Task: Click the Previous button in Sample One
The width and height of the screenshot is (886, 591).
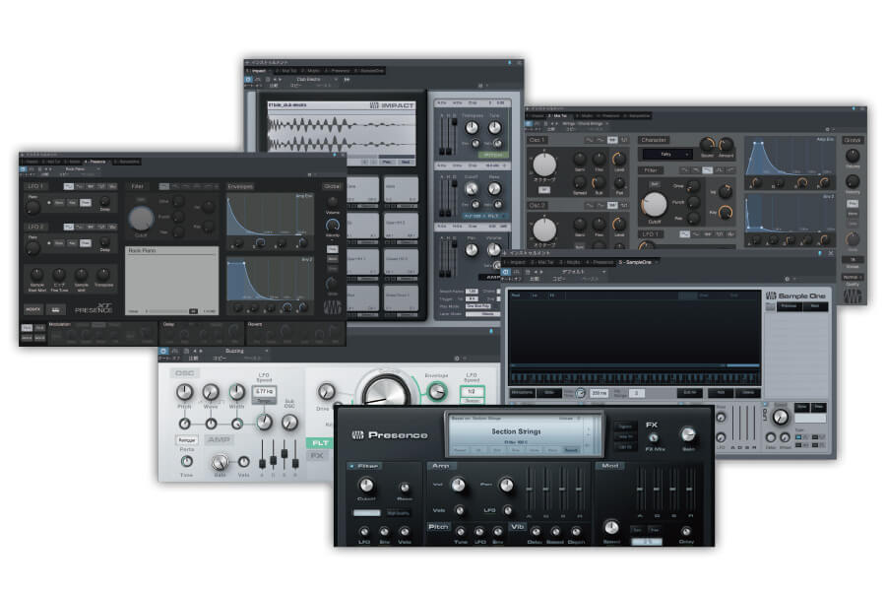Action: tap(789, 306)
